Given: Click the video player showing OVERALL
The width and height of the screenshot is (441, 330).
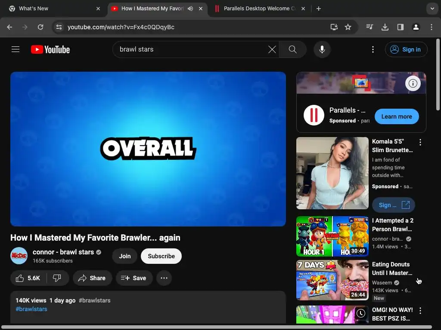Looking at the screenshot, I should coord(148,149).
